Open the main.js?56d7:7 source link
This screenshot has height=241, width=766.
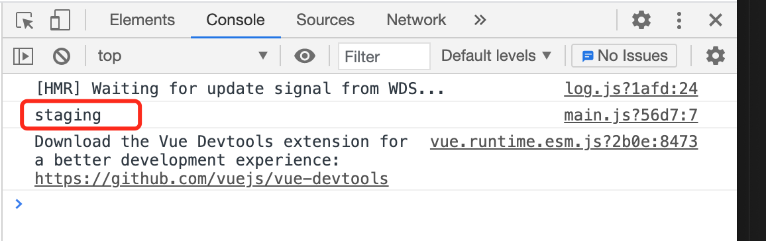[x=631, y=116]
